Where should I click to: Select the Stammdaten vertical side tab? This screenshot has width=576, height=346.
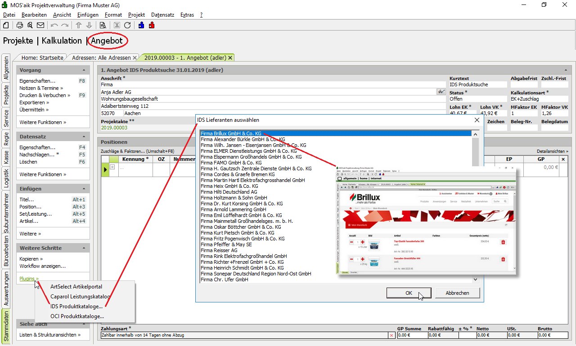[x=6, y=326]
